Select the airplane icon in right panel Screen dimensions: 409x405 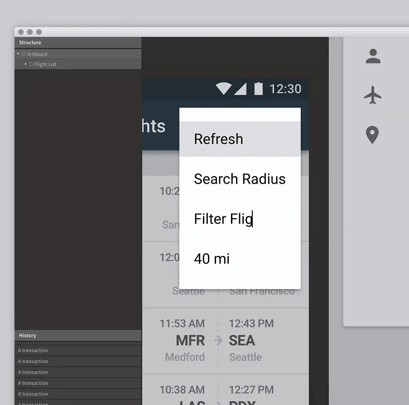pyautogui.click(x=373, y=95)
